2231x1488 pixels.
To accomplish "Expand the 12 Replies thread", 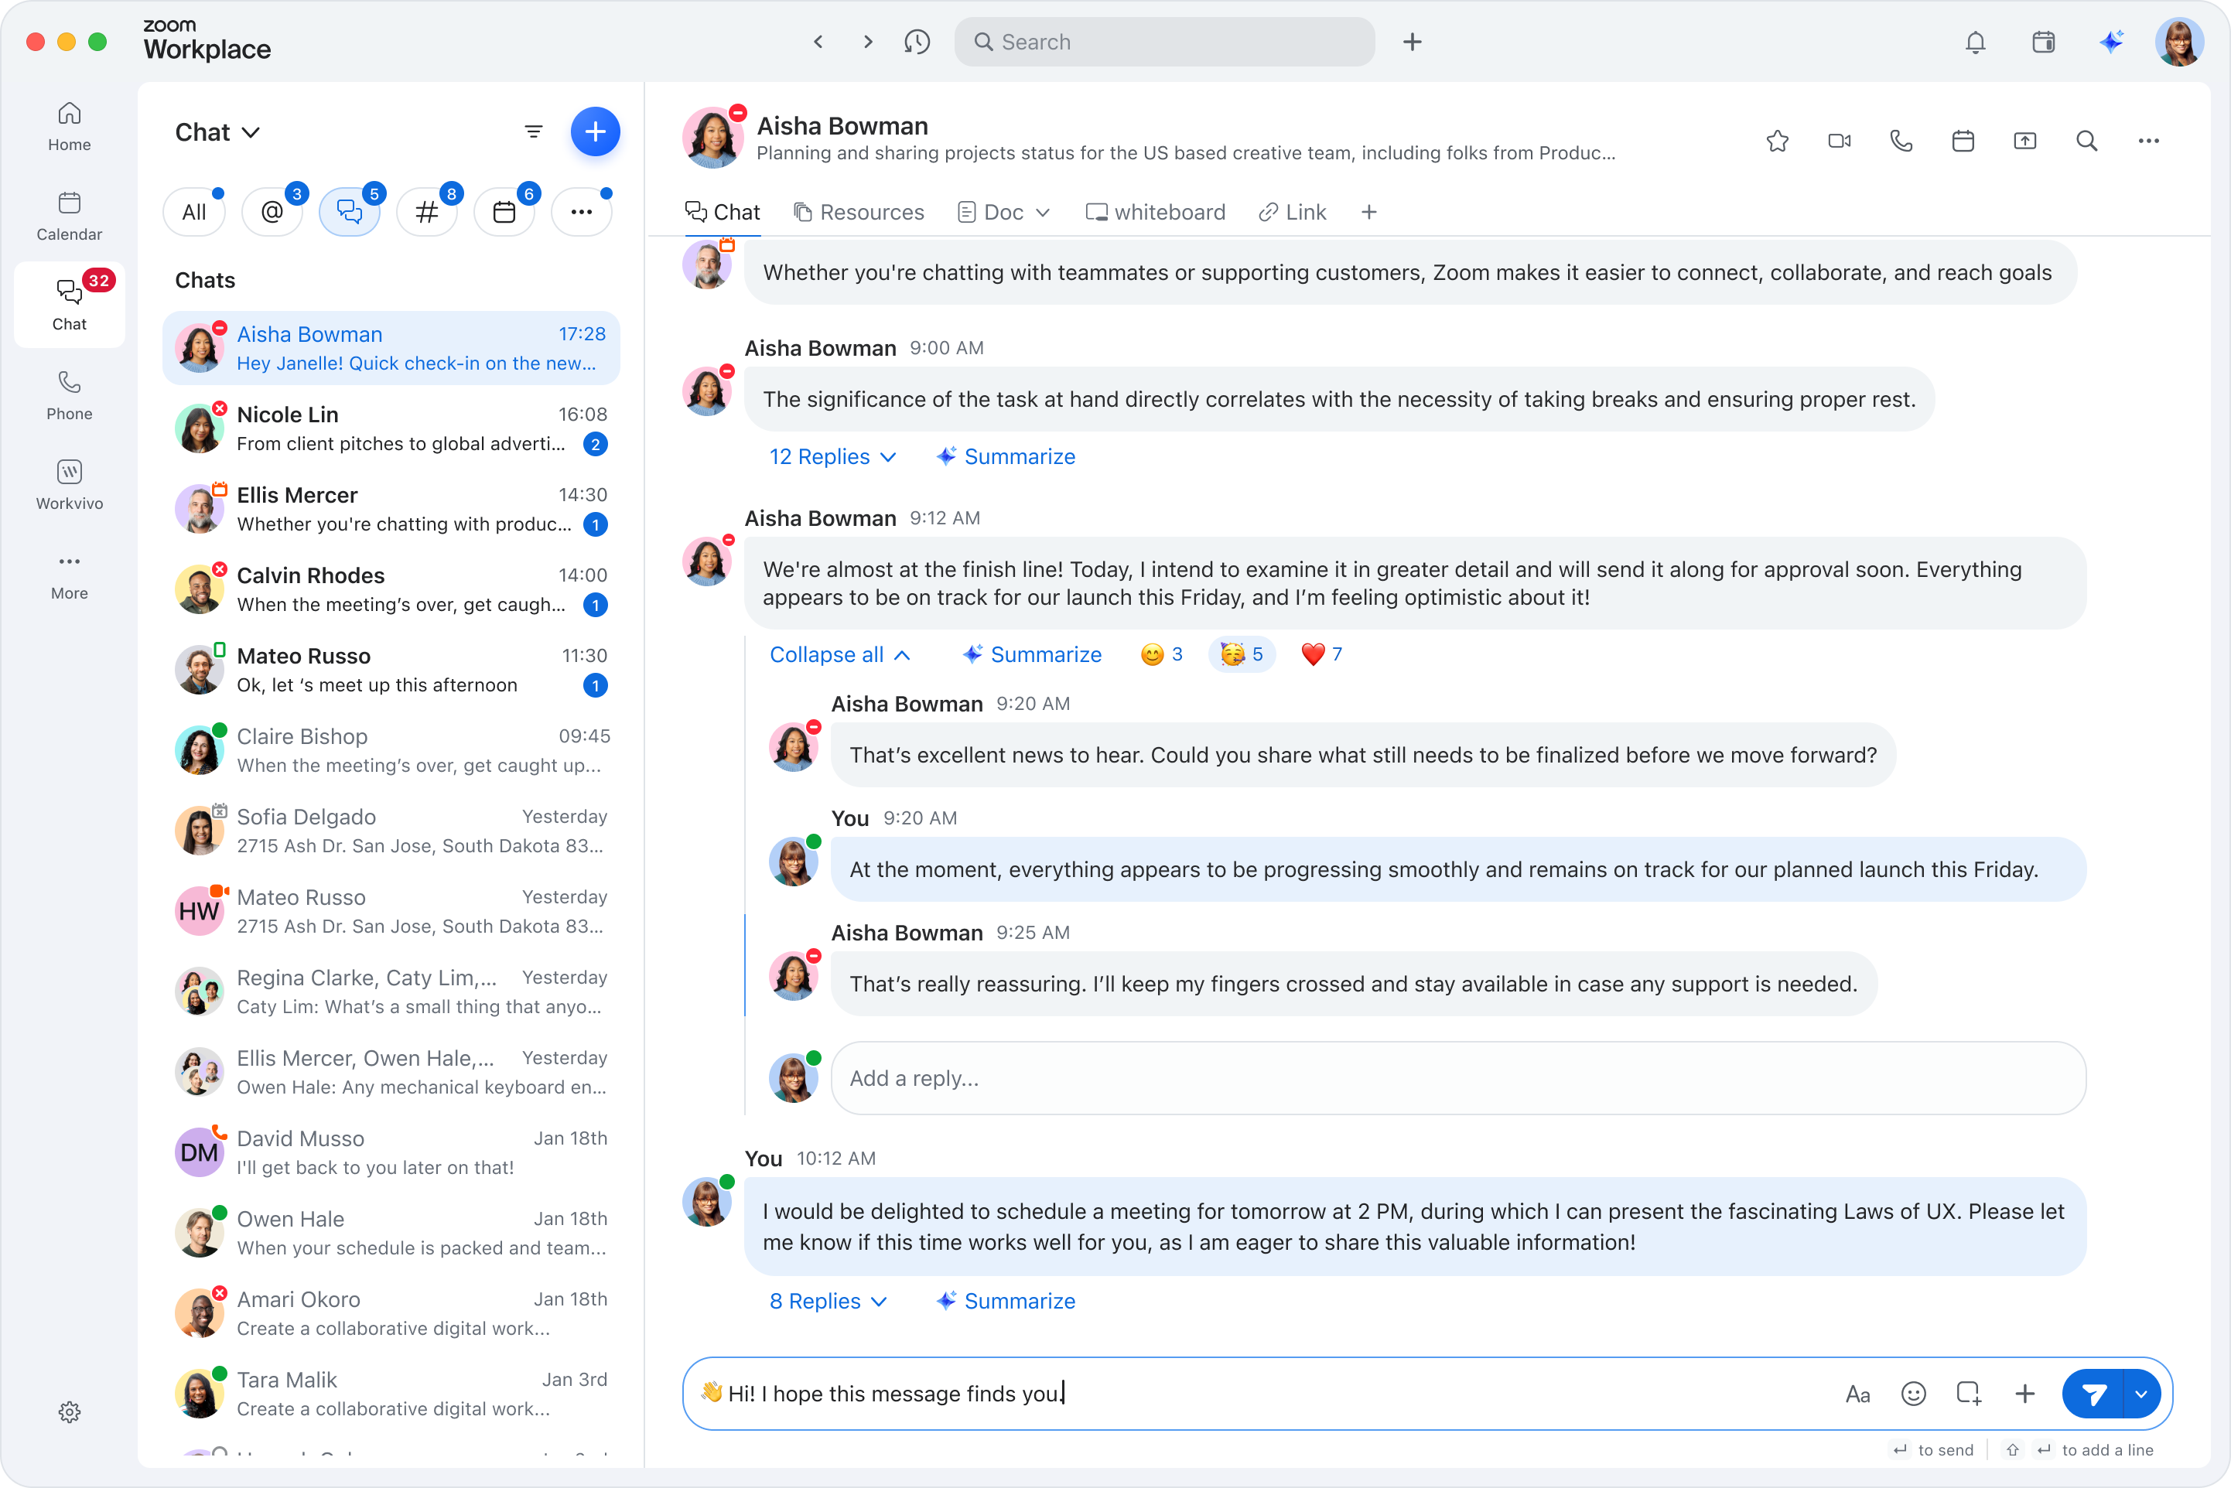I will pyautogui.click(x=832, y=456).
